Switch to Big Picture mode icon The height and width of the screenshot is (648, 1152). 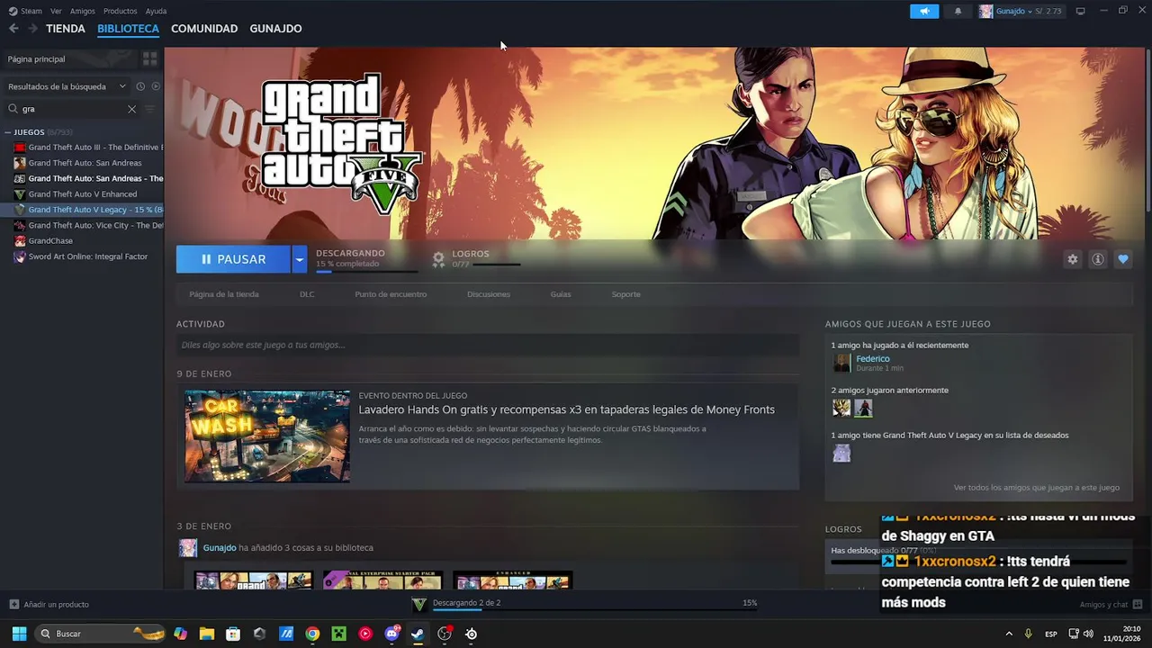(1081, 11)
